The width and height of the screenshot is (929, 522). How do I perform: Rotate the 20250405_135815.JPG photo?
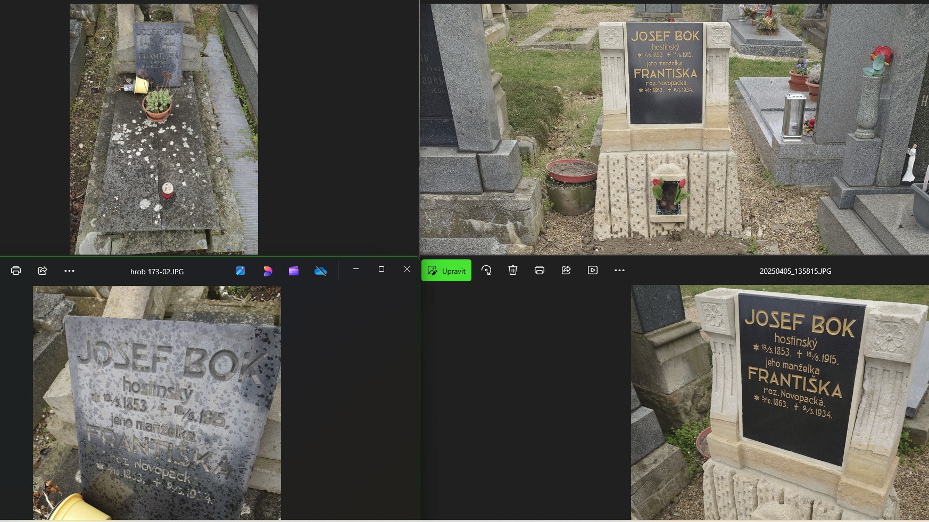pyautogui.click(x=486, y=270)
